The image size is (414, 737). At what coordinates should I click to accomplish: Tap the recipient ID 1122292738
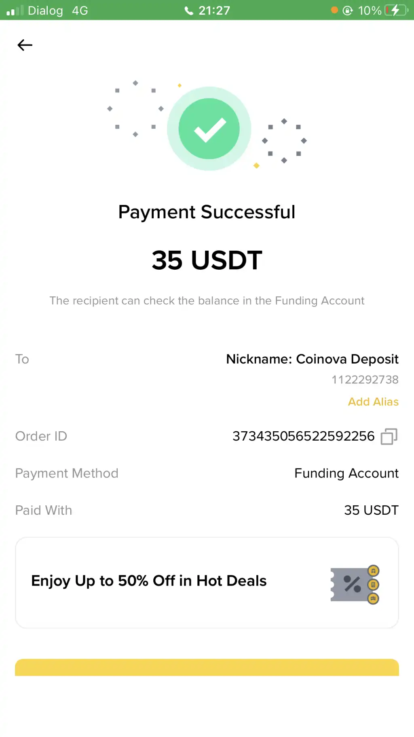(365, 380)
